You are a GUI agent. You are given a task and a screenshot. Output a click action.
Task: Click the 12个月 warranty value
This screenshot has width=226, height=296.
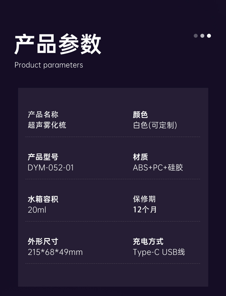coord(145,210)
